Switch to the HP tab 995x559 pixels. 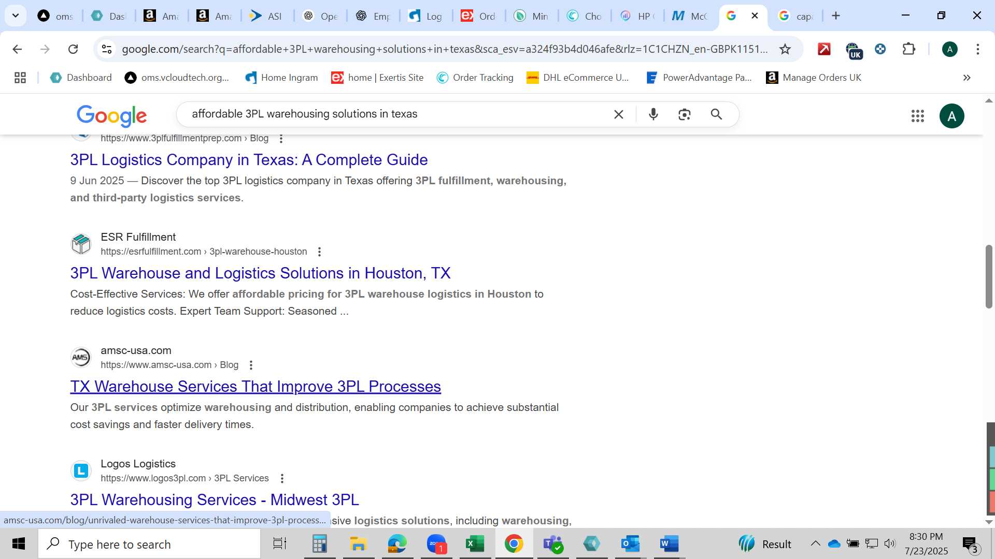pyautogui.click(x=638, y=16)
